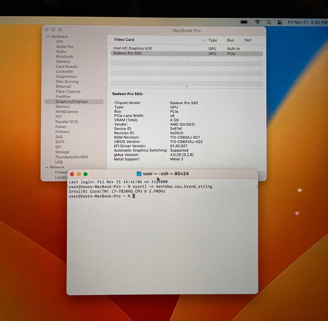This screenshot has height=321, width=328.
Task: Click the MacBook Pro window title
Action: (187, 31)
